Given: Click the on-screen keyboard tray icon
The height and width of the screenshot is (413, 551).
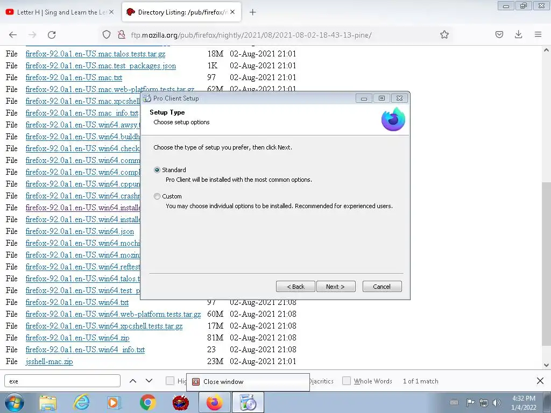Looking at the screenshot, I should 454,402.
